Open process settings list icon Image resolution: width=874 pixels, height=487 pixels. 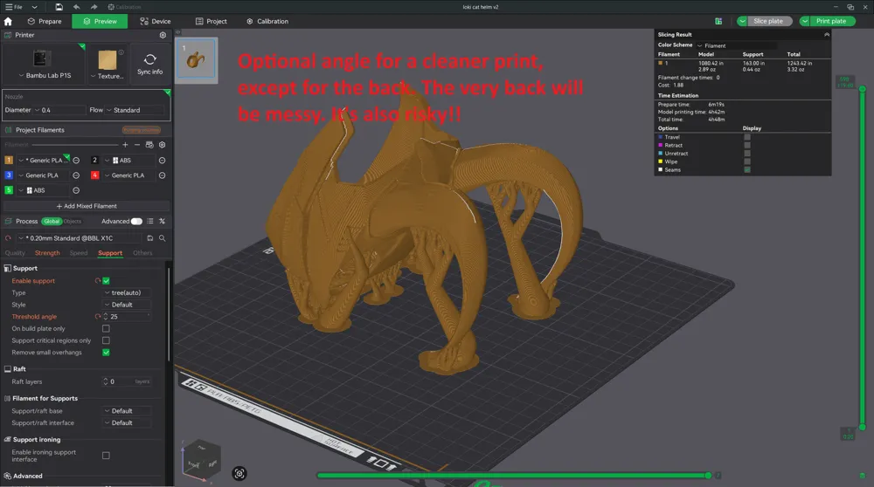click(x=150, y=221)
